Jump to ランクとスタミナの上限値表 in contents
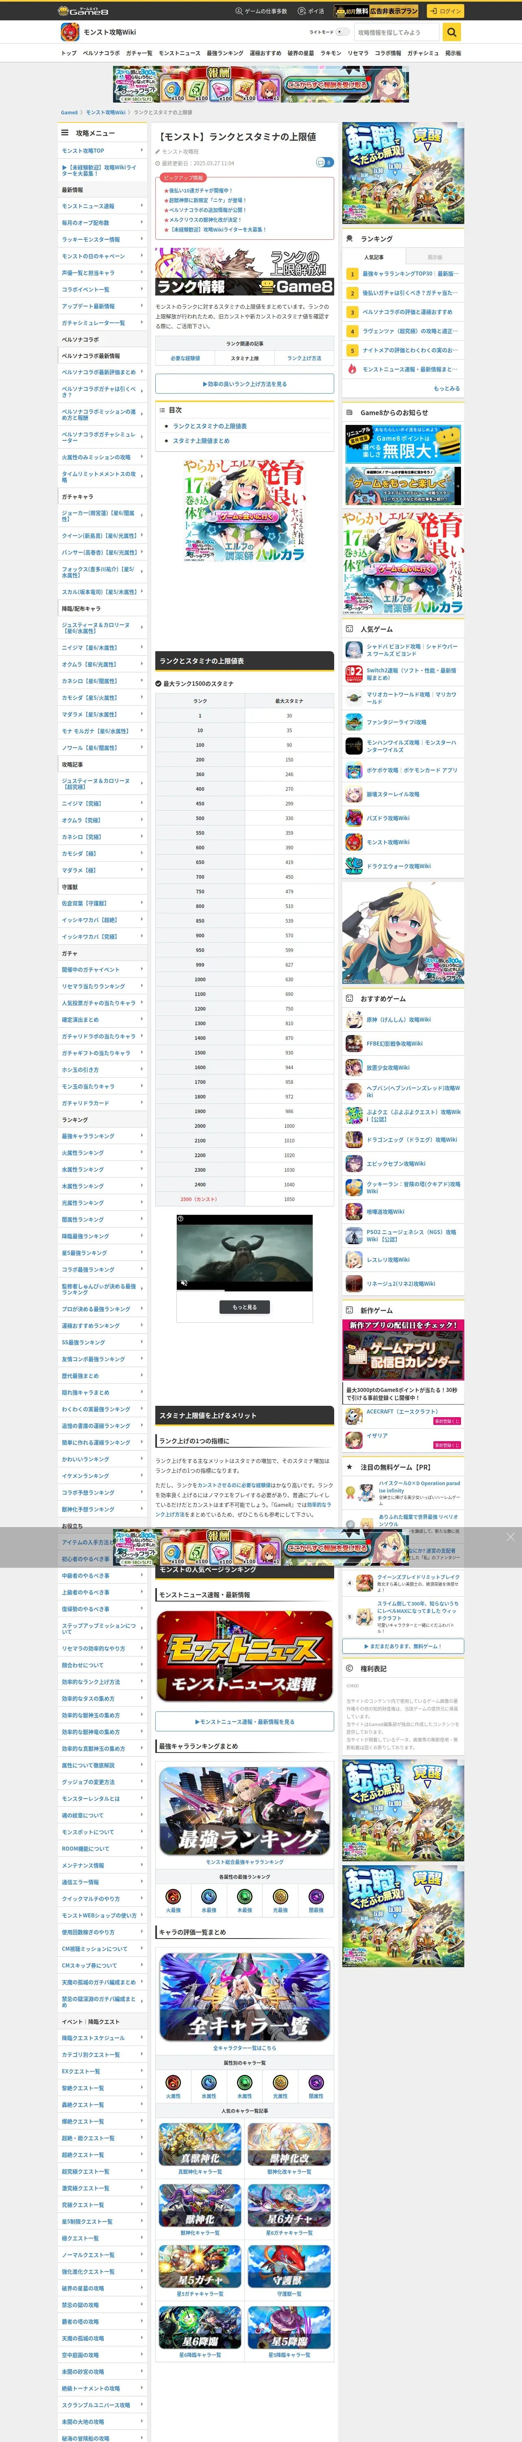 209,427
